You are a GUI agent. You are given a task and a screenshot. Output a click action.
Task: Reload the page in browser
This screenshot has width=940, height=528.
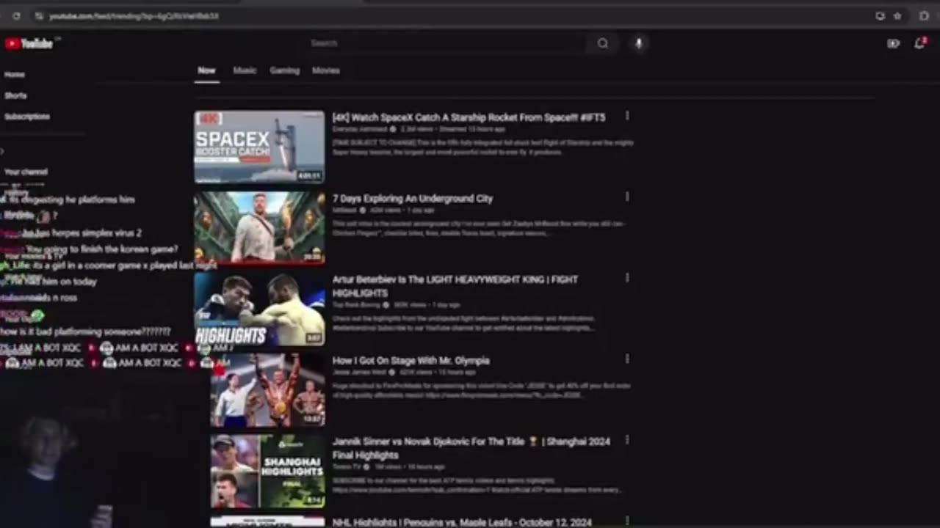point(16,15)
